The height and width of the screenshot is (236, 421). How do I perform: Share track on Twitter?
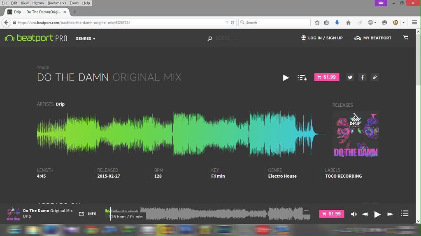point(350,78)
